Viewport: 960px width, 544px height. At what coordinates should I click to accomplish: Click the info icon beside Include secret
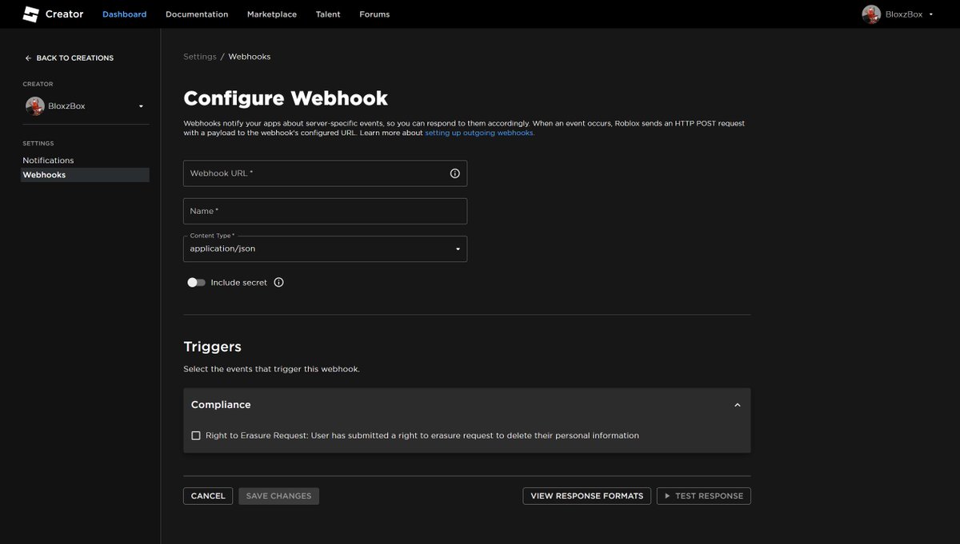click(x=278, y=281)
